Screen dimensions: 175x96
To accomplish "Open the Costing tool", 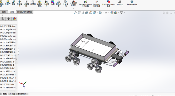I will tap(120, 3).
